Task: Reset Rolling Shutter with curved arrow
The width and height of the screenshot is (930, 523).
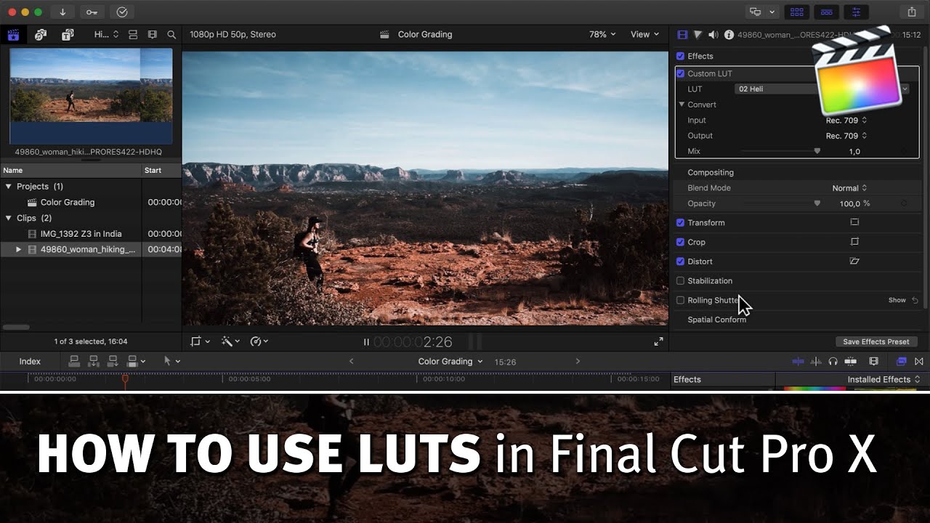Action: pyautogui.click(x=915, y=300)
